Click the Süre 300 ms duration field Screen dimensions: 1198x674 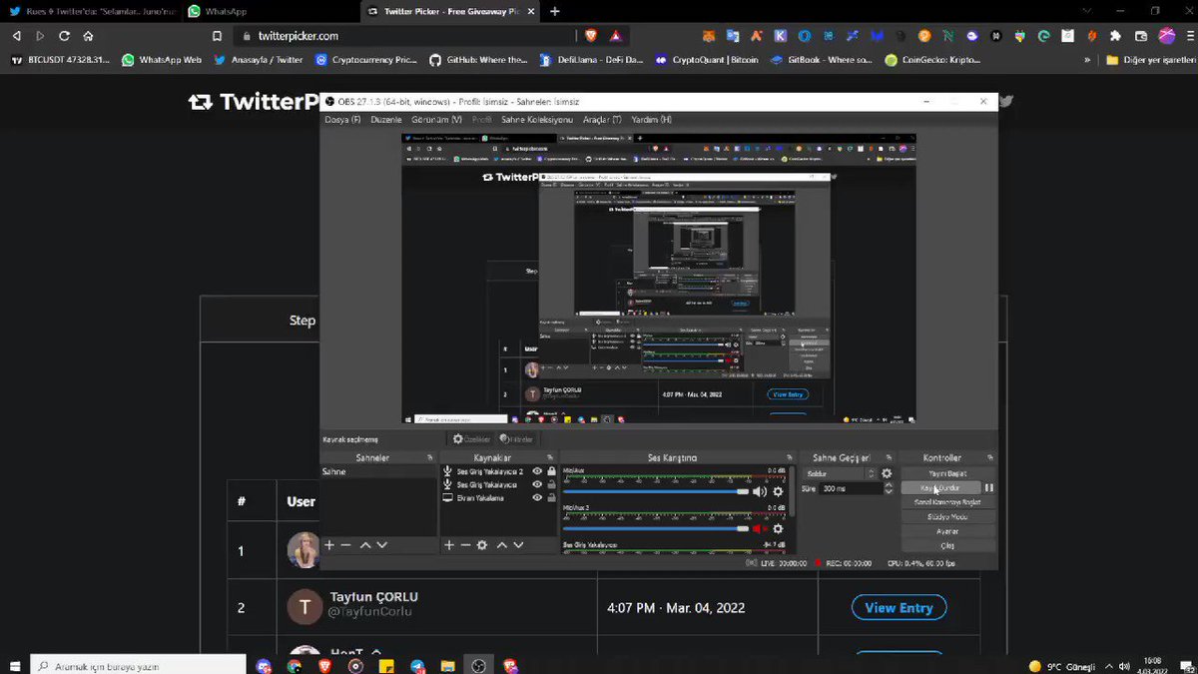pyautogui.click(x=852, y=489)
